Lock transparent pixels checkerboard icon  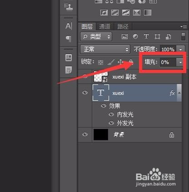tap(101, 62)
